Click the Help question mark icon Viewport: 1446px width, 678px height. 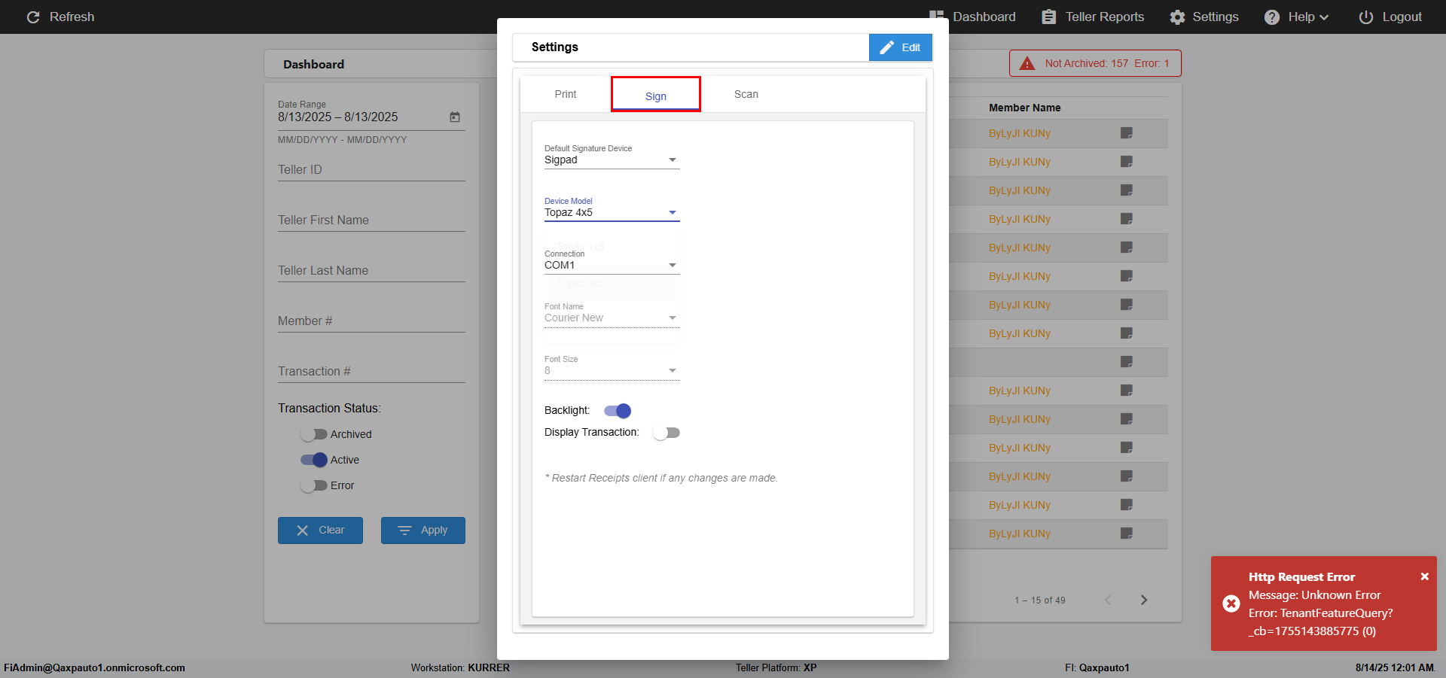tap(1272, 17)
